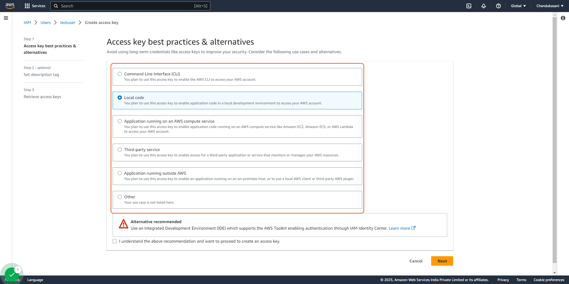Click Step 2 'Set description tag'
The height and width of the screenshot is (284, 569).
[41, 74]
